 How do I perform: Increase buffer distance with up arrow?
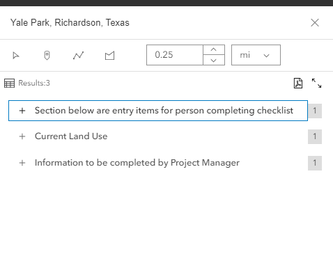214,49
